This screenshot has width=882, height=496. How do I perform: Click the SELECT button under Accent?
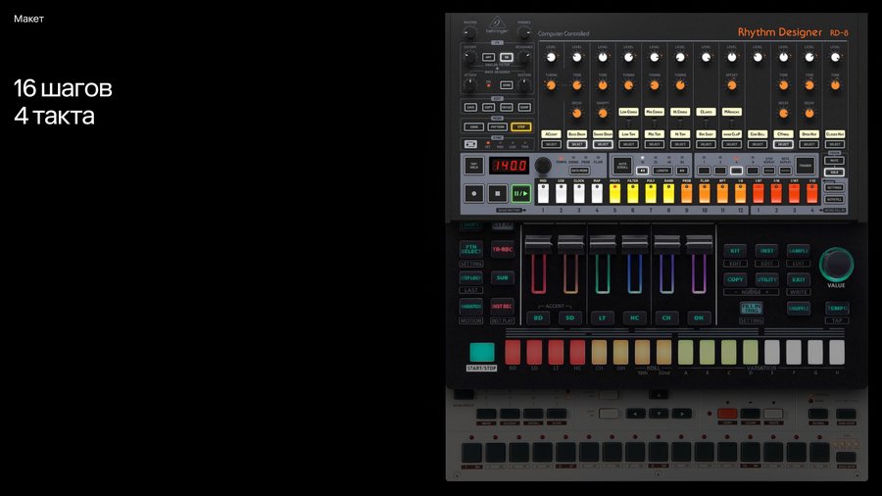click(551, 144)
